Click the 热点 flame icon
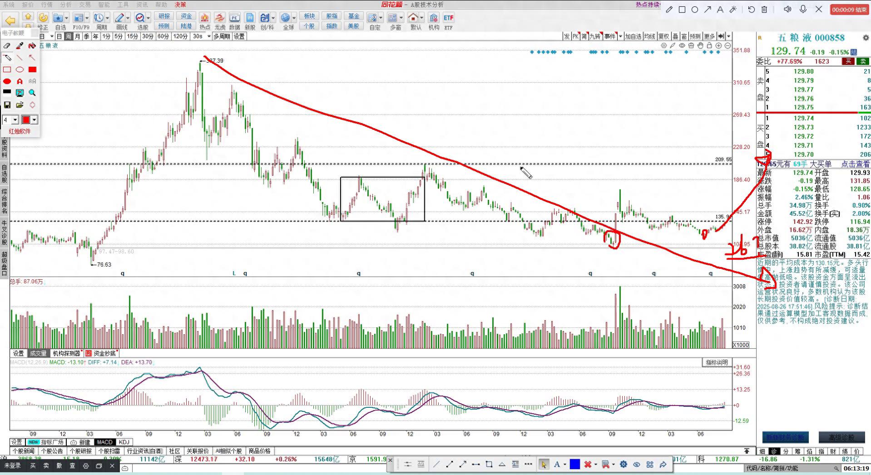Screen dimensions: 871x475 205,21
